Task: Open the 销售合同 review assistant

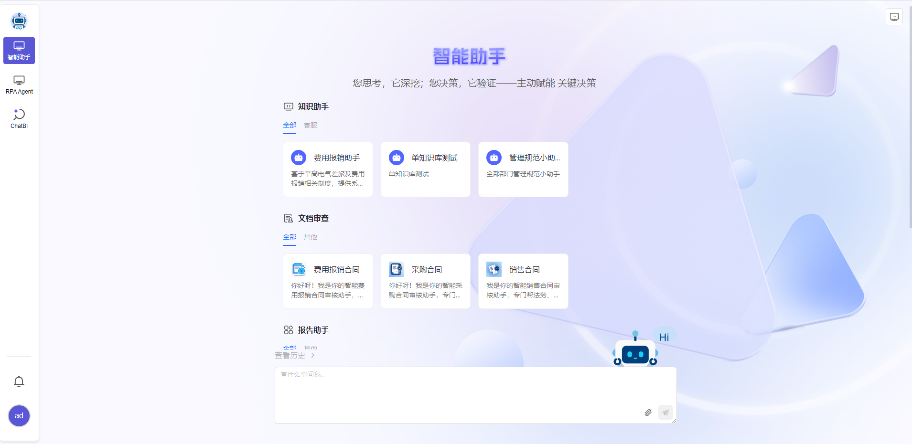Action: click(x=523, y=281)
